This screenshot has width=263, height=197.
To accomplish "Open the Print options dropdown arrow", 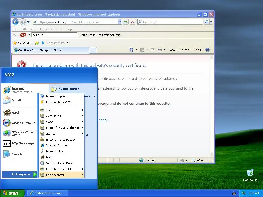I will coord(165,50).
